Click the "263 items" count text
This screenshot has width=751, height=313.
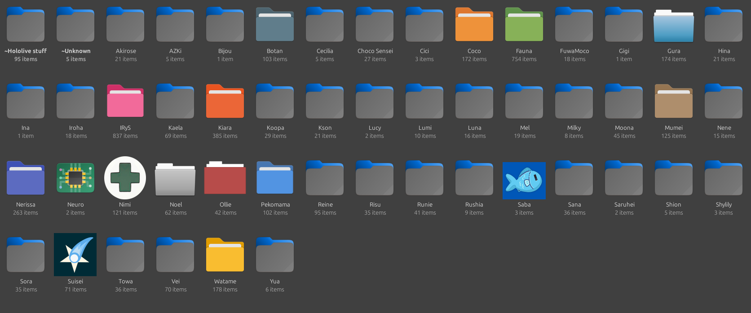point(26,213)
